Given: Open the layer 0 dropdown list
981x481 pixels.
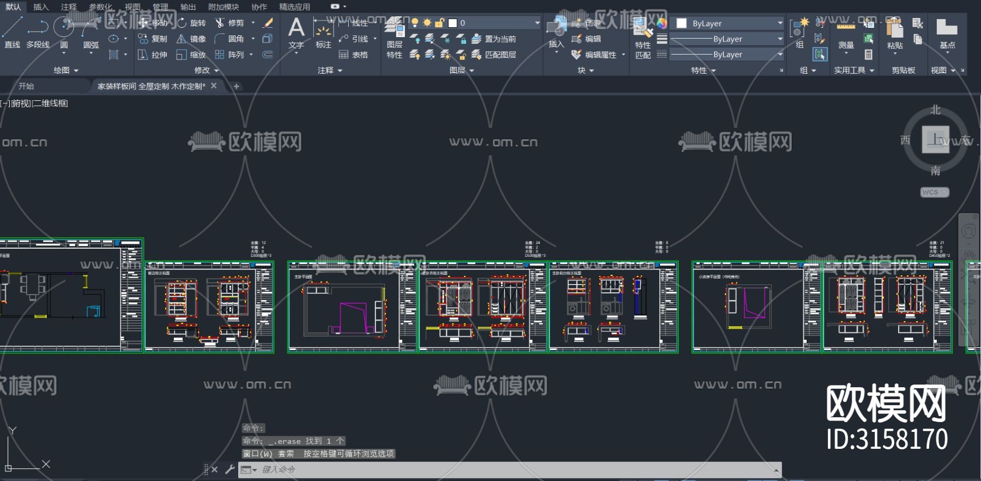Looking at the screenshot, I should click(537, 23).
